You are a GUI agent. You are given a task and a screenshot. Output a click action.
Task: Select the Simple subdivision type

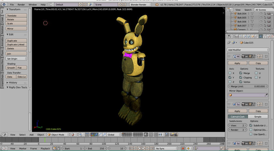pos(258,117)
